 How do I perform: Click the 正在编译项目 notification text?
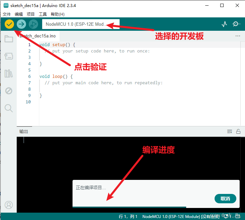[91, 188]
